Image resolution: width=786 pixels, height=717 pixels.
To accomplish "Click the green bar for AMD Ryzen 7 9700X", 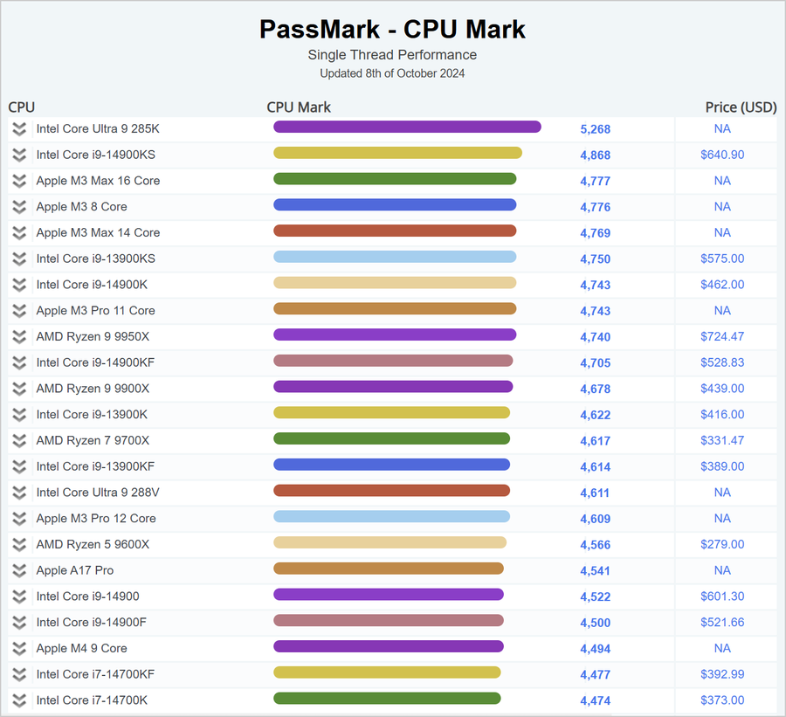I will tap(391, 438).
